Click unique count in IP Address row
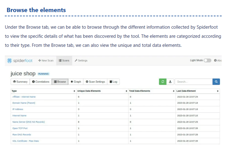 coord(78,109)
